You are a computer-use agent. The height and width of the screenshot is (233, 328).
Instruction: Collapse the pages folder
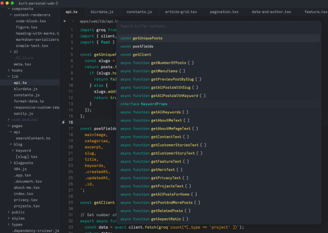pyautogui.click(x=9, y=126)
